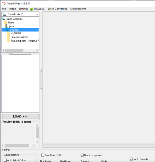
Task: Click Preview panel scroll right arrow
Action: point(34,145)
